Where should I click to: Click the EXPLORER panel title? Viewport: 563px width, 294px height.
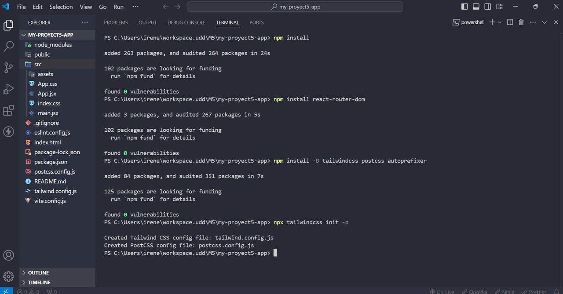click(x=39, y=22)
